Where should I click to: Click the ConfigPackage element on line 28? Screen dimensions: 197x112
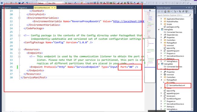(58, 43)
